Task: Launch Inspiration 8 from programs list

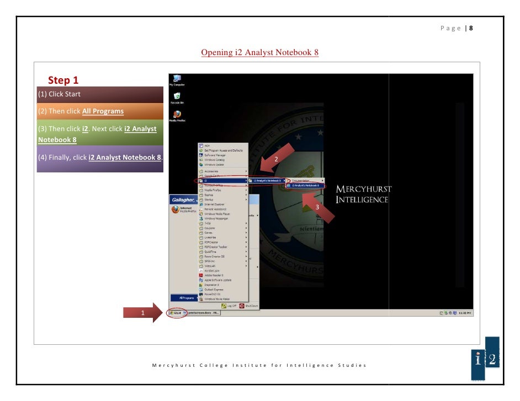Action: (x=223, y=285)
